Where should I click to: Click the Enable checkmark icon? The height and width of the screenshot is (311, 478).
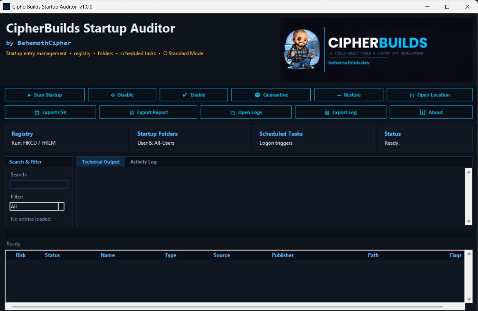tap(185, 95)
